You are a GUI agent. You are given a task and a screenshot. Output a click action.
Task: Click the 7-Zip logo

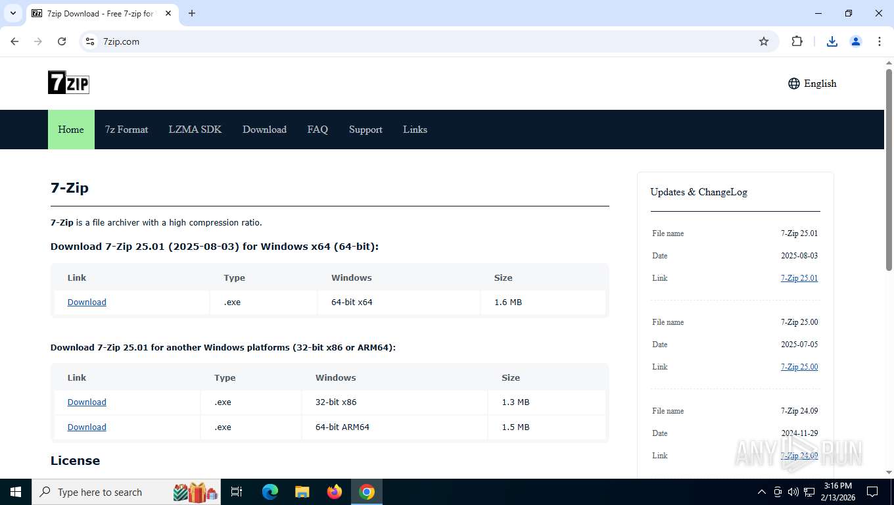[68, 82]
